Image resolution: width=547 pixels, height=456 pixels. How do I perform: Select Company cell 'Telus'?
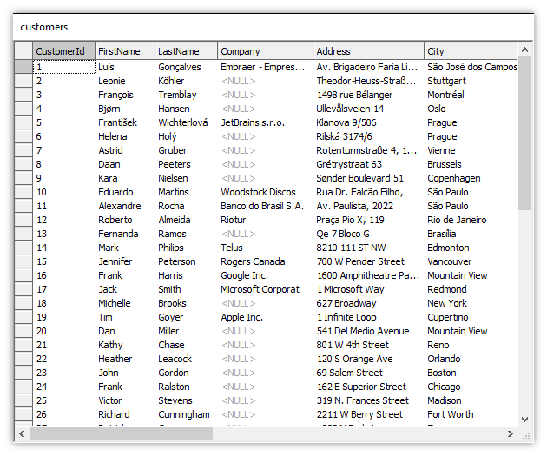265,248
